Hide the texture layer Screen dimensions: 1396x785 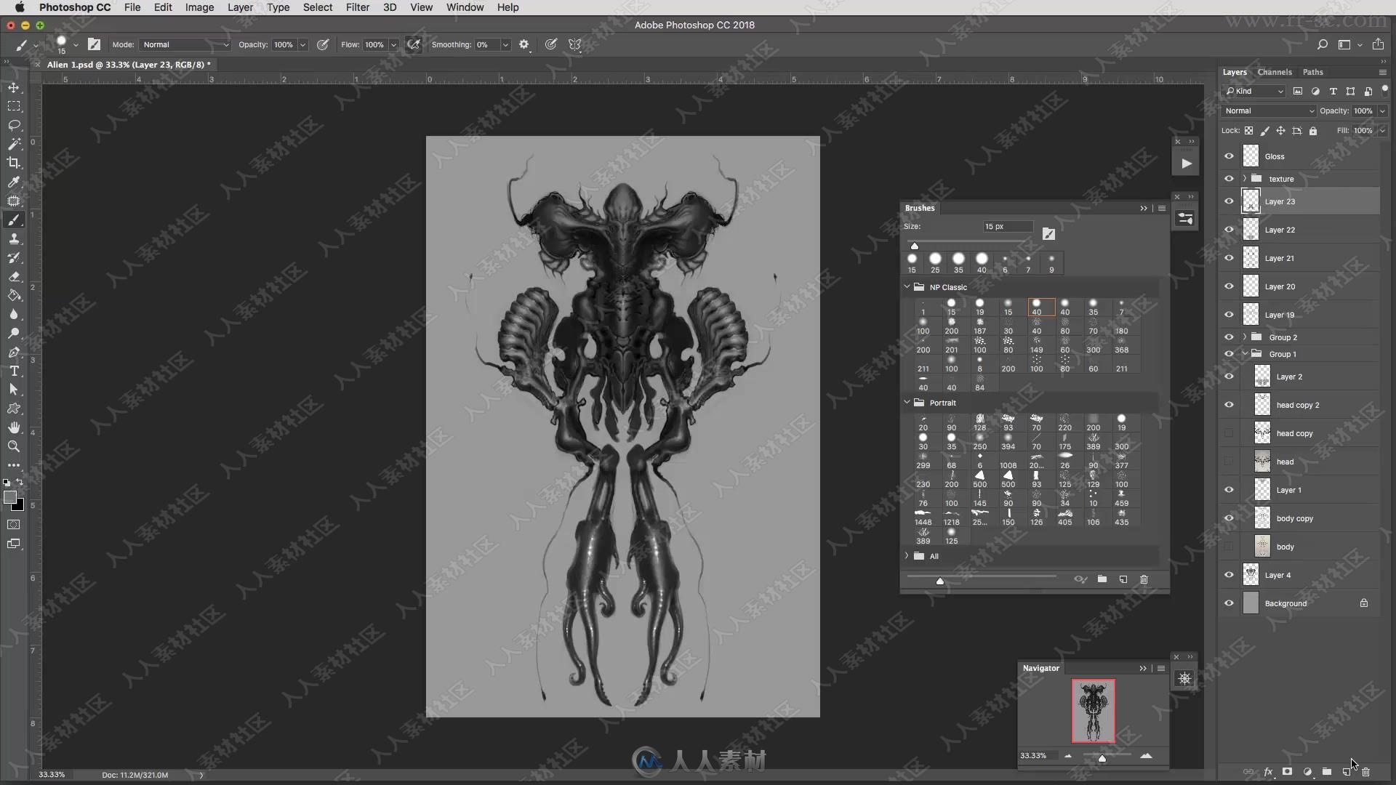pyautogui.click(x=1228, y=178)
